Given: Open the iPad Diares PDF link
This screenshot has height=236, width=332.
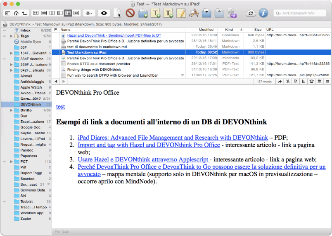Looking at the screenshot, I should click(x=173, y=138).
